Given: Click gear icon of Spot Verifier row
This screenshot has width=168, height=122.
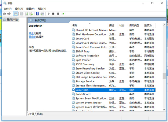Looking at the screenshot, I should (74, 60).
